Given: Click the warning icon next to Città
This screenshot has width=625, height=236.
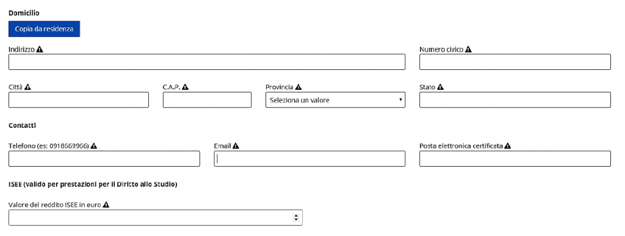Looking at the screenshot, I should (x=27, y=87).
